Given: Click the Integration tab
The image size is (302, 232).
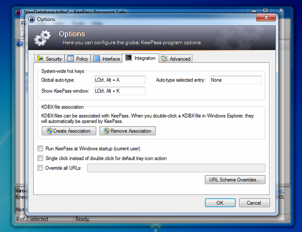Looking at the screenshot, I should point(140,58).
